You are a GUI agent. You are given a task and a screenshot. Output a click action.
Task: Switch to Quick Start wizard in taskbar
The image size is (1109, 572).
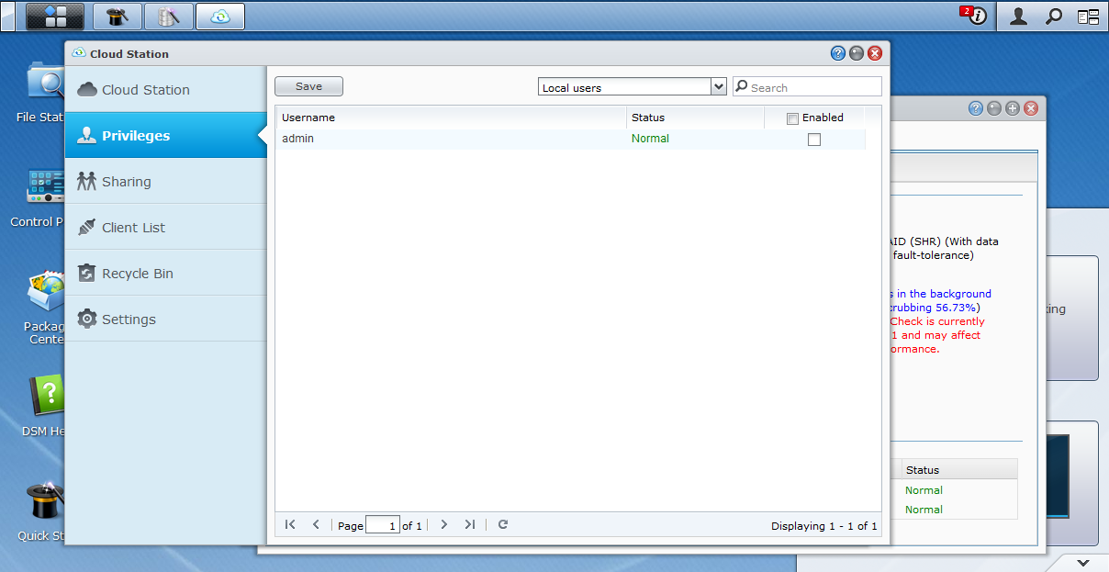pos(118,16)
